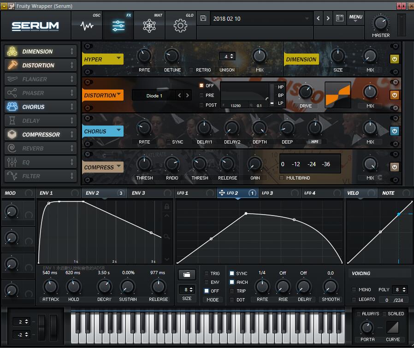This screenshot has width=414, height=348.
Task: Expand the DISTORTION module dropdown
Action: 118,94
